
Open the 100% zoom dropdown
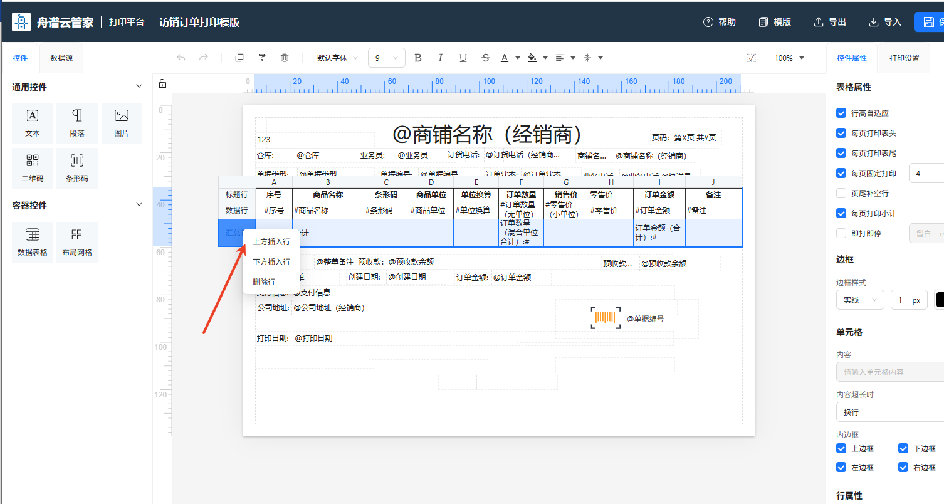pyautogui.click(x=789, y=58)
